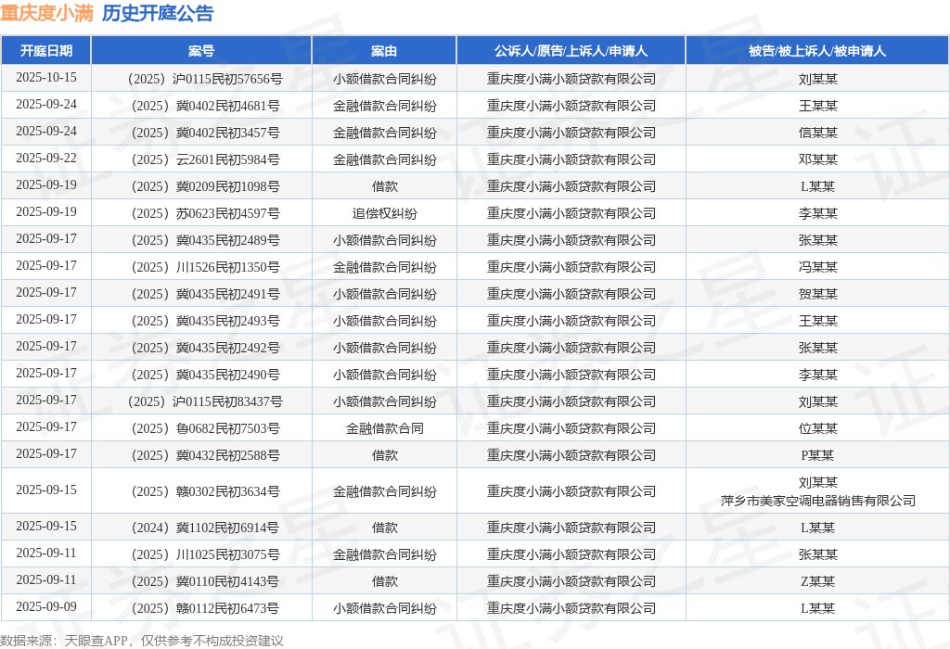The width and height of the screenshot is (950, 649).
Task: Click the date 2025-09-09
Action: pos(46,606)
